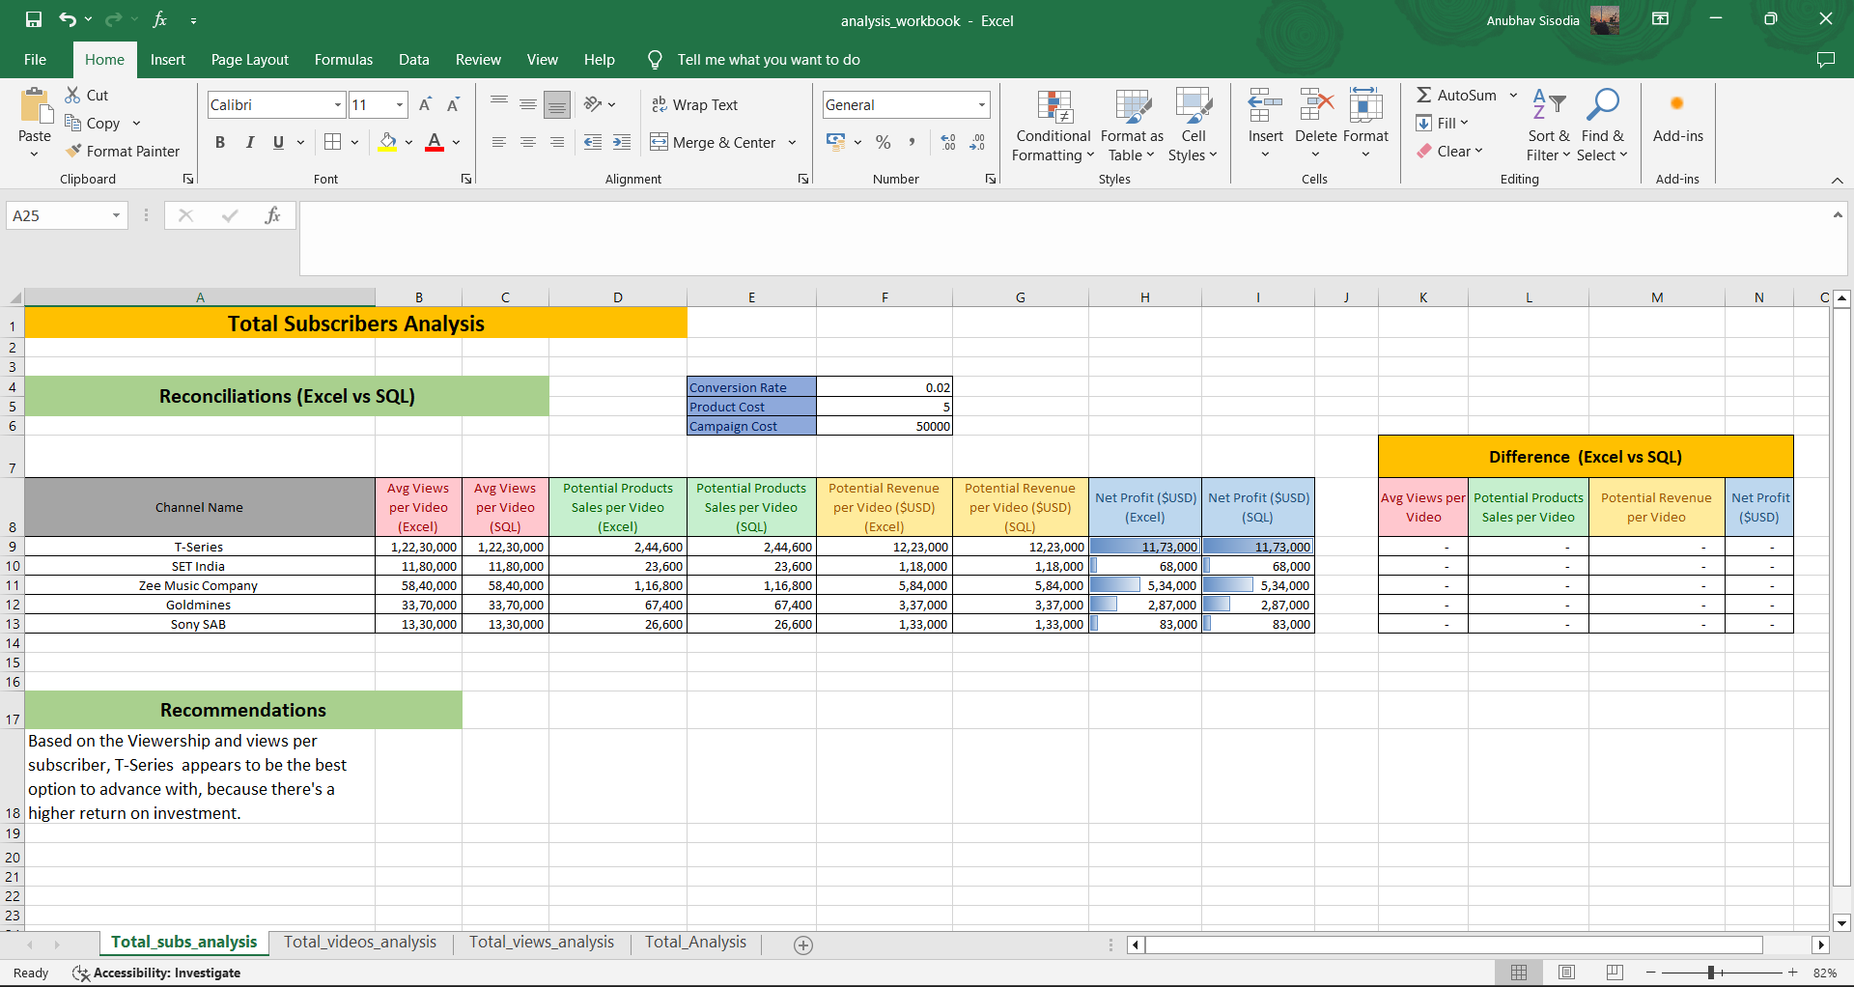The image size is (1854, 987).
Task: Open the Comments pane icon
Action: click(1825, 60)
